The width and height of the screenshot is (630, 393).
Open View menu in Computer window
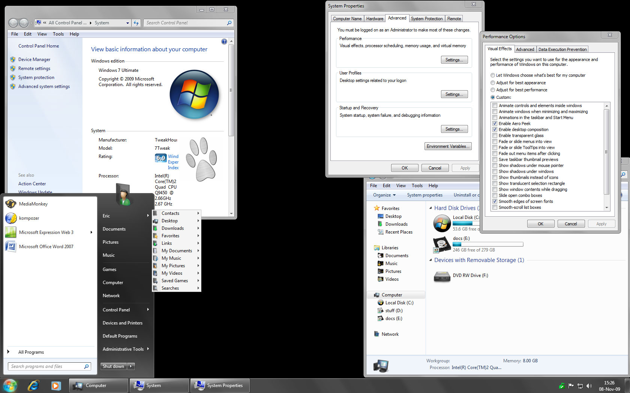[x=401, y=186]
